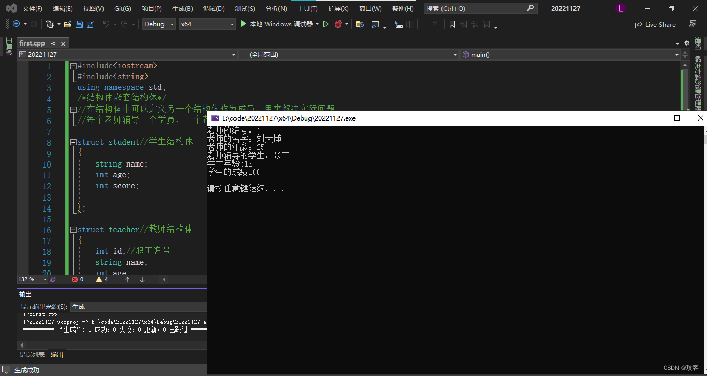This screenshot has height=376, width=707.
Task: Save all files with the double disk icon
Action: (x=90, y=24)
